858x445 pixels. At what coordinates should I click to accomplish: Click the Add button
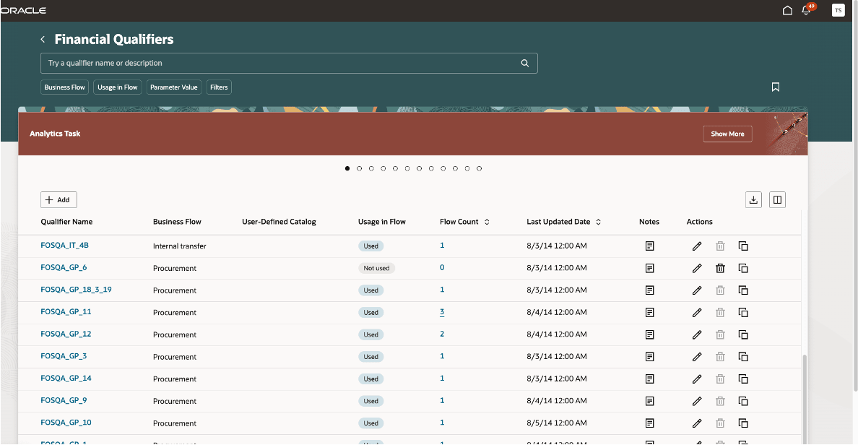58,200
